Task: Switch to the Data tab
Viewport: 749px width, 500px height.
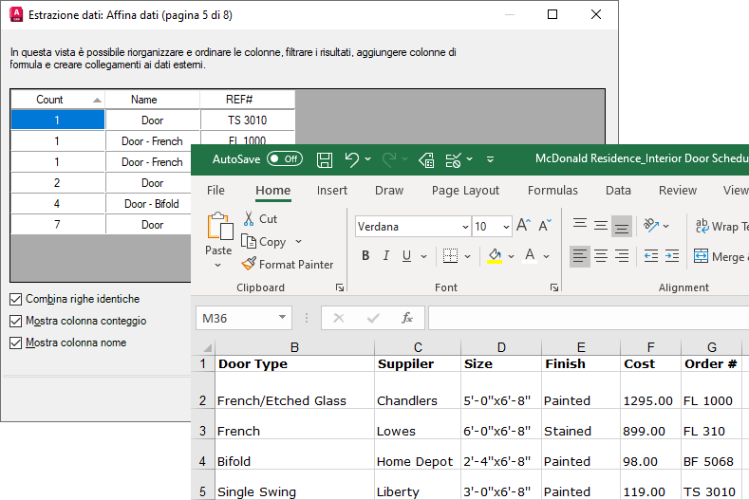Action: pyautogui.click(x=618, y=190)
